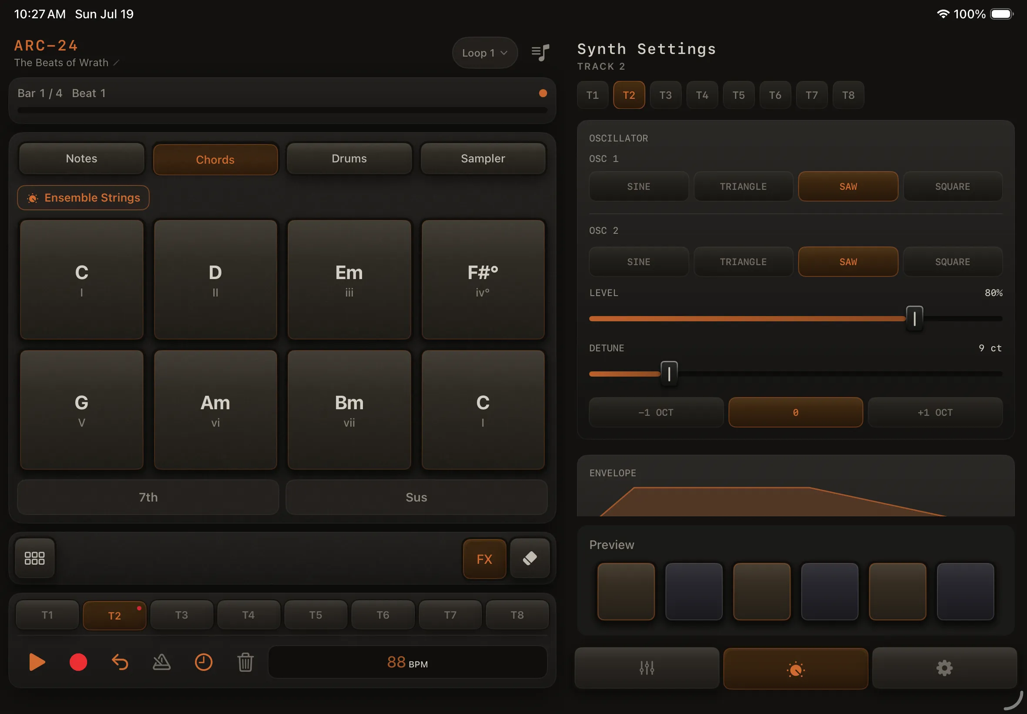Open the song playlist icon
The width and height of the screenshot is (1027, 714).
point(540,53)
